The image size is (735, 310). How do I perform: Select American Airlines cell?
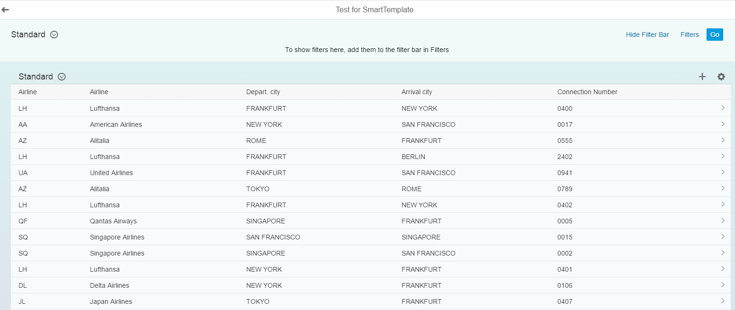click(116, 124)
